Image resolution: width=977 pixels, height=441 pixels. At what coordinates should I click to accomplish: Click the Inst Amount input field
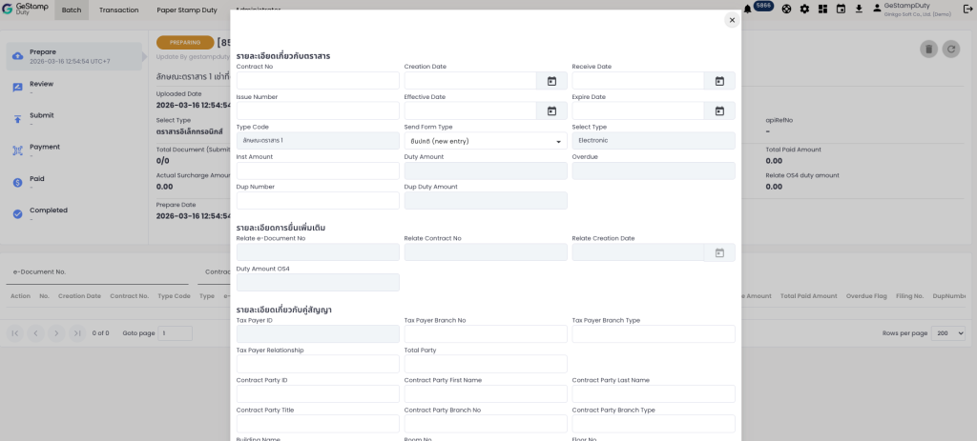(318, 171)
